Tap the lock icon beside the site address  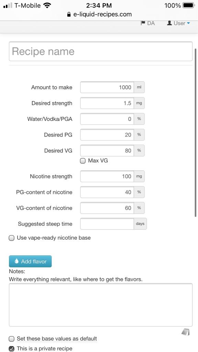(x=69, y=14)
